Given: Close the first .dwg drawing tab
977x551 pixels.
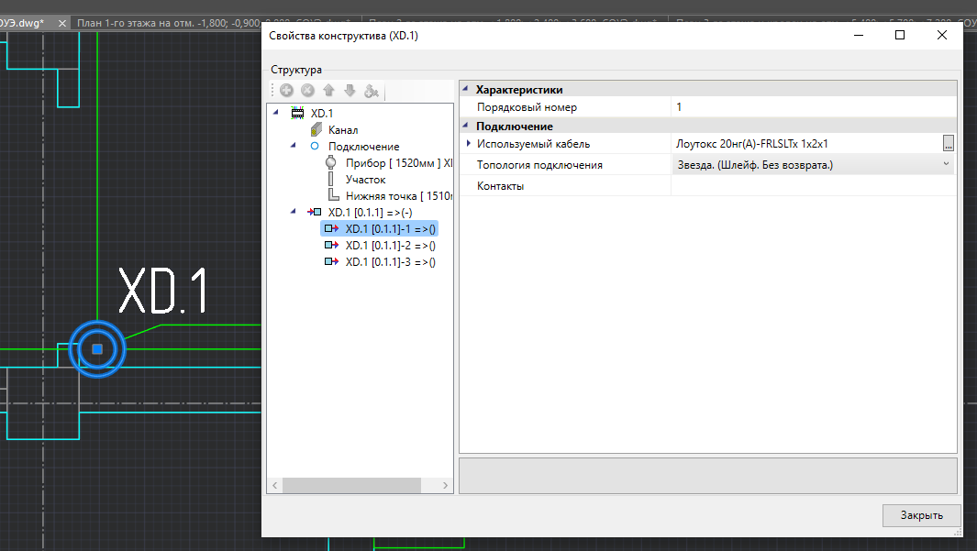Looking at the screenshot, I should point(62,23).
